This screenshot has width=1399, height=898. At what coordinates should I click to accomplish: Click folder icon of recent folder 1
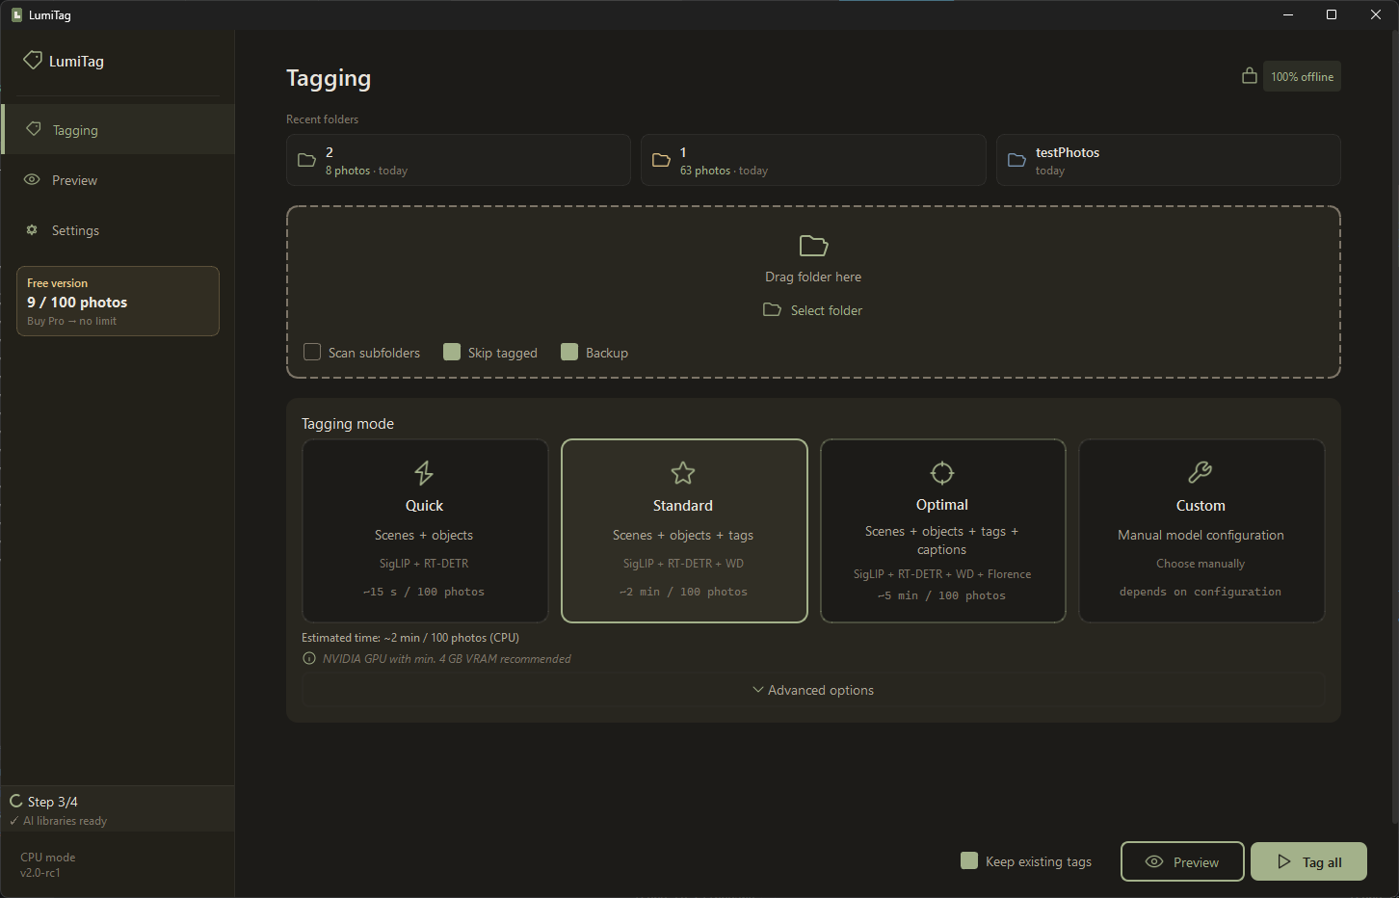click(x=661, y=160)
